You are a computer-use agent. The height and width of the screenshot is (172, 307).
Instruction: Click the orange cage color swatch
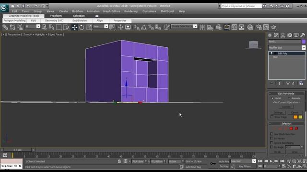[x=295, y=117]
